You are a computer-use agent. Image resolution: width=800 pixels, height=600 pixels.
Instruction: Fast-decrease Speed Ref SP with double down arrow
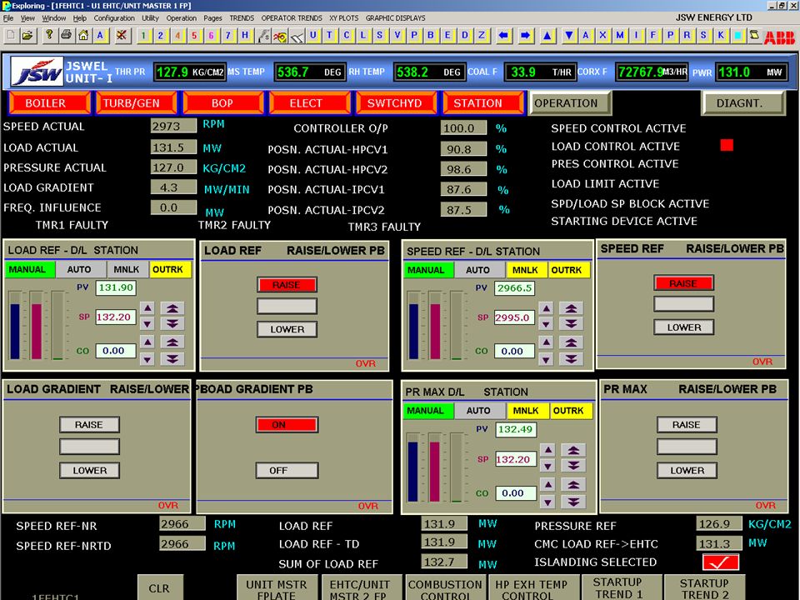571,324
